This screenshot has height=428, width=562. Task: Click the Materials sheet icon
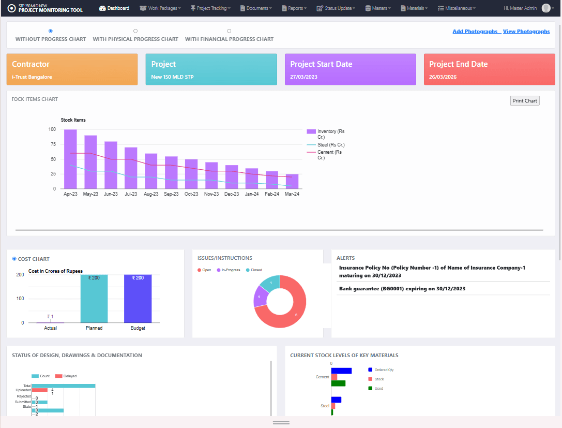tap(403, 8)
